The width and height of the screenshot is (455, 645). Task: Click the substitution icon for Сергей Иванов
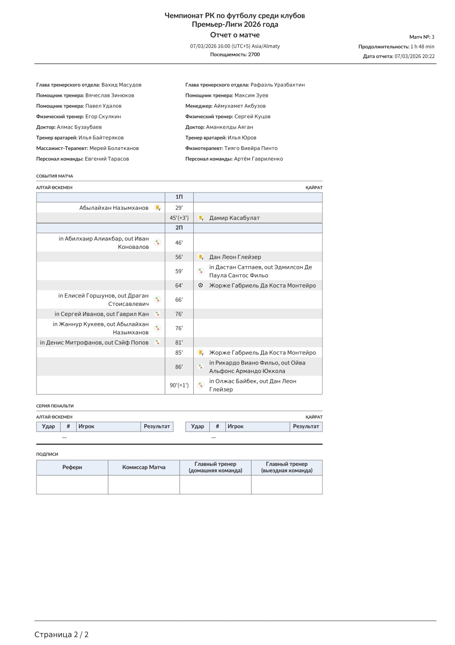[158, 314]
